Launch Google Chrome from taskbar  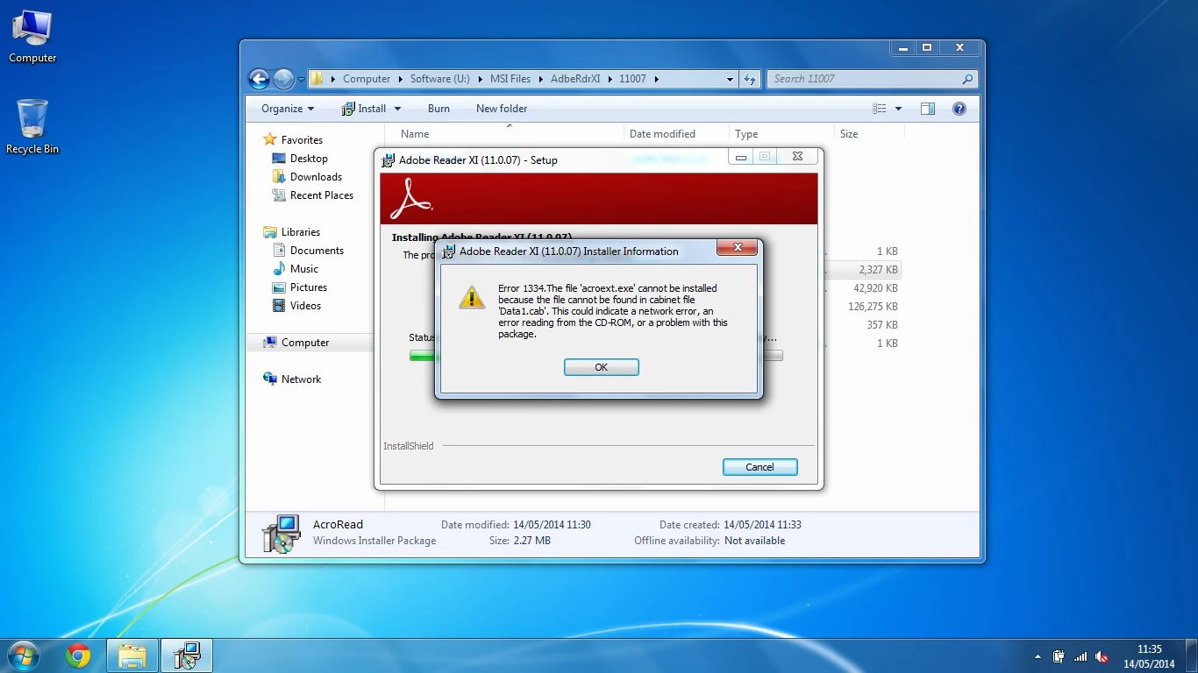click(x=78, y=655)
